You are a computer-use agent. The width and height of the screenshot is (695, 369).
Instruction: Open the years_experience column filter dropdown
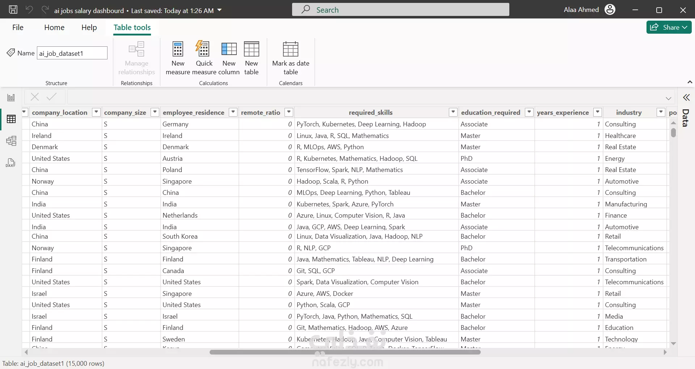tap(598, 112)
